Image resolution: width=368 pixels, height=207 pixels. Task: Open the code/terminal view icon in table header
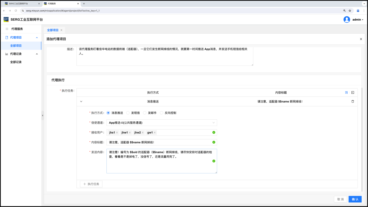(353, 93)
